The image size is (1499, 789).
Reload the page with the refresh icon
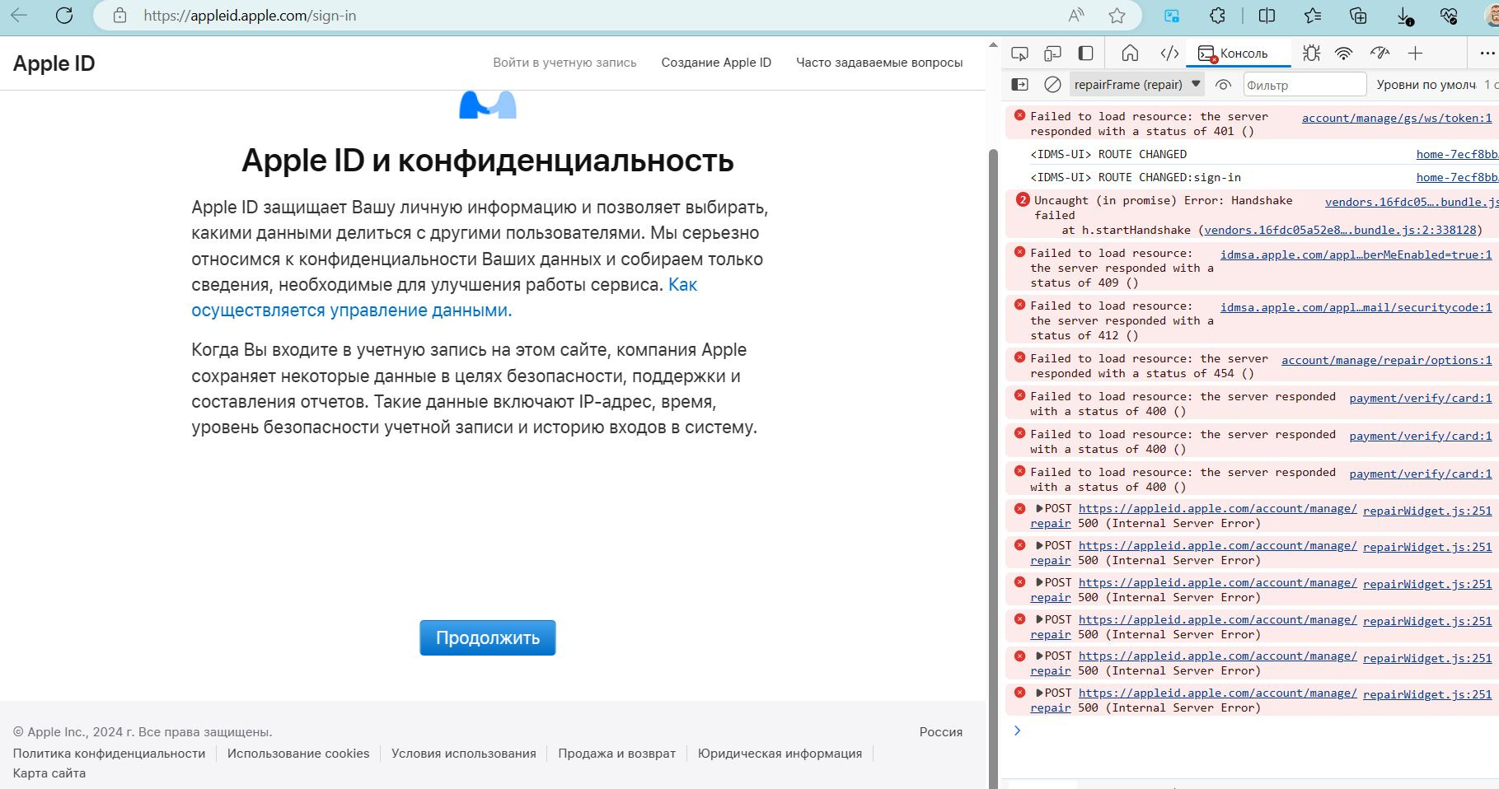64,16
